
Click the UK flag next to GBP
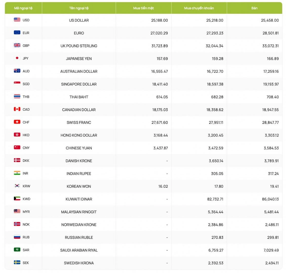(x=17, y=45)
